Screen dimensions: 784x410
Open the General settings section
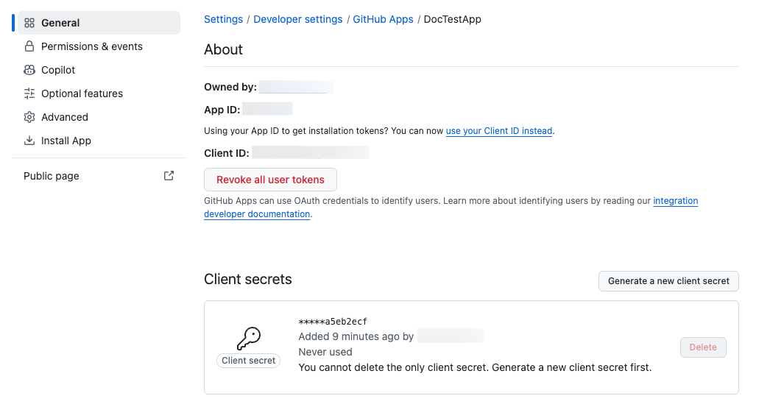(x=99, y=23)
